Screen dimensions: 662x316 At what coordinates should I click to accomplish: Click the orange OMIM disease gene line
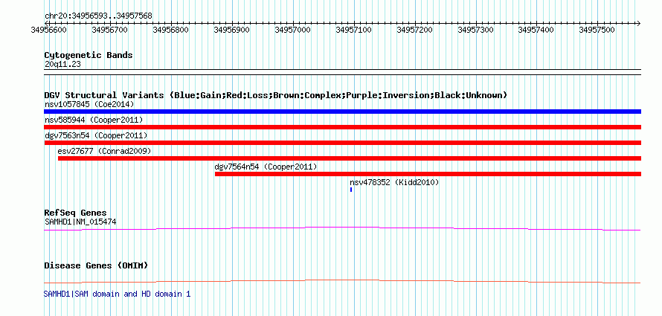(x=342, y=281)
